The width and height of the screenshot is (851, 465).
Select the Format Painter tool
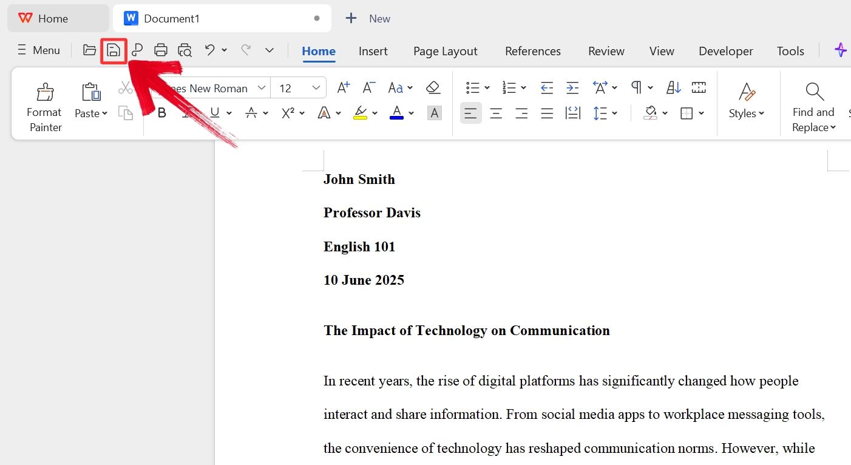click(x=45, y=108)
